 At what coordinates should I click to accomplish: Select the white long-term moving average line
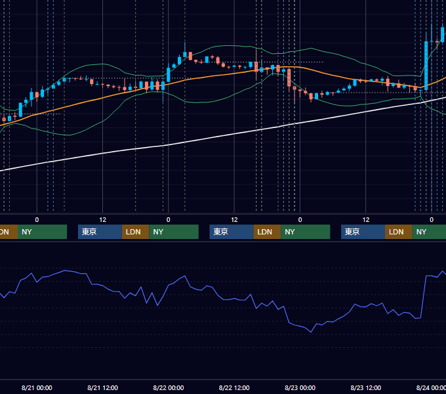pos(223,135)
